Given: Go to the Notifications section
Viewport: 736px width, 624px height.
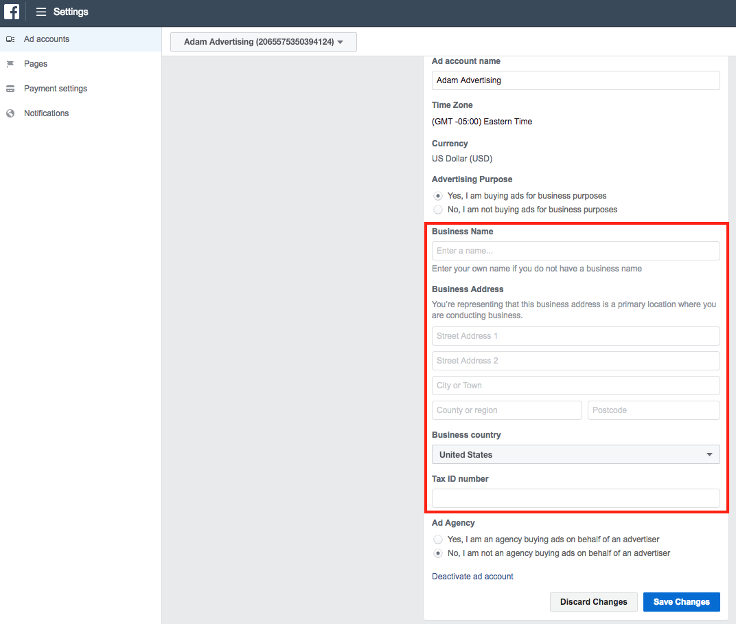Looking at the screenshot, I should pos(46,113).
